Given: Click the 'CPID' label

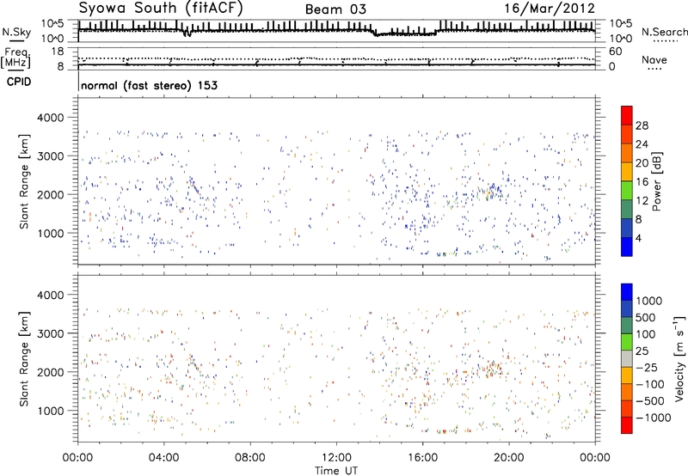Looking at the screenshot, I should [x=19, y=82].
